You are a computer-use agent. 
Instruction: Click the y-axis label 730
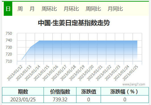pyautogui.click(x=9, y=48)
